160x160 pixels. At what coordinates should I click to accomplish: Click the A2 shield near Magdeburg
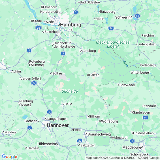132,141
